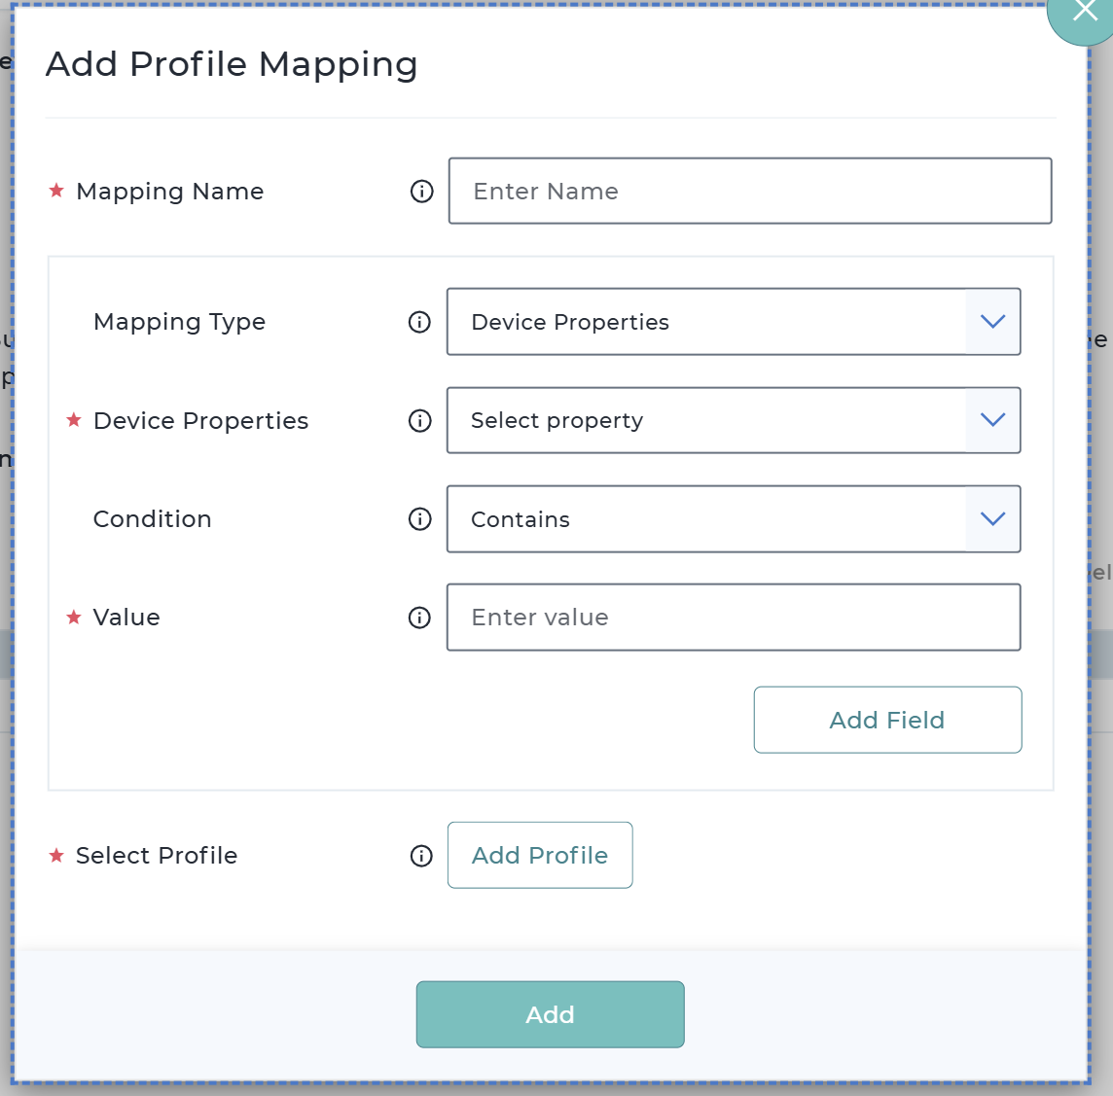This screenshot has width=1113, height=1096.
Task: Close the Add Profile Mapping dialog
Action: pos(1084,12)
